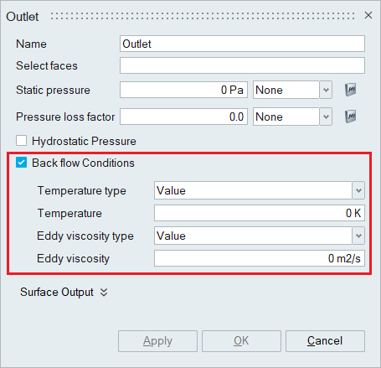Confirm with the OK button
381x368 pixels.
[x=241, y=341]
